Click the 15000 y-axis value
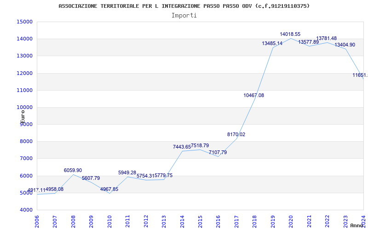The width and height of the screenshot is (368, 230). (x=24, y=22)
